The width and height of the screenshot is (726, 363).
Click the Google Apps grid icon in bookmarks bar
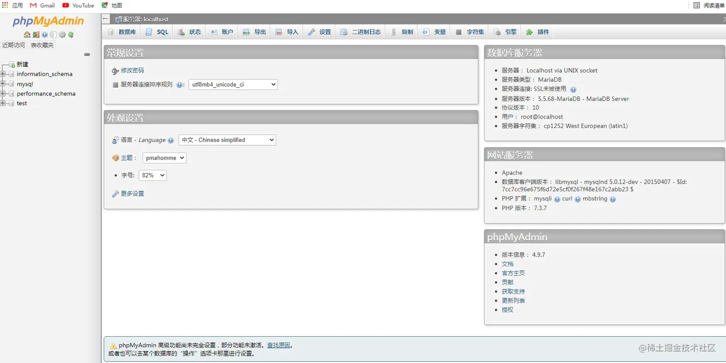5,5
